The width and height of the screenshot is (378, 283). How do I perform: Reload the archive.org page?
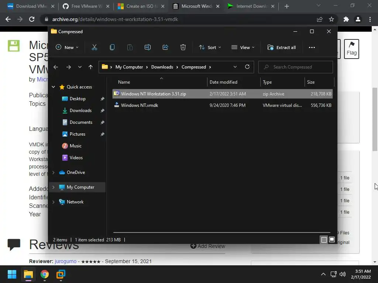32,19
